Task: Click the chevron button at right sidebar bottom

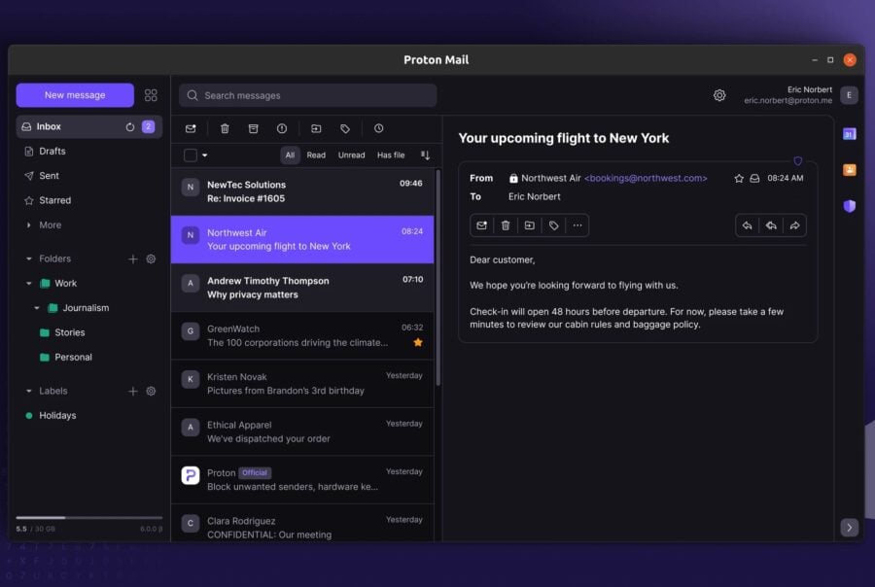Action: click(850, 528)
